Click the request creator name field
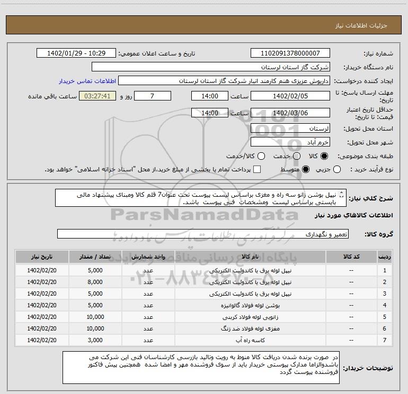The height and width of the screenshot is (394, 408). [224, 81]
